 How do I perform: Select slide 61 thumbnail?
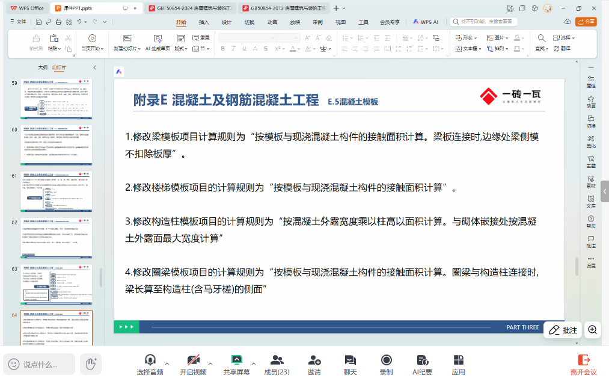[x=57, y=191]
